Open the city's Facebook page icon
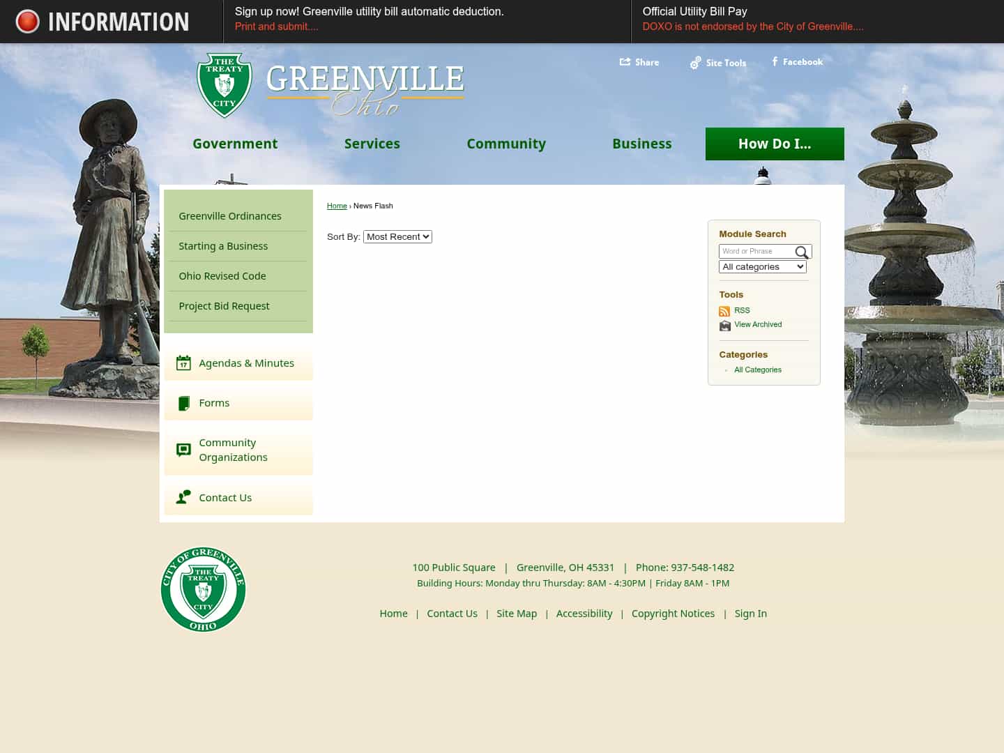This screenshot has height=753, width=1004. click(x=774, y=61)
